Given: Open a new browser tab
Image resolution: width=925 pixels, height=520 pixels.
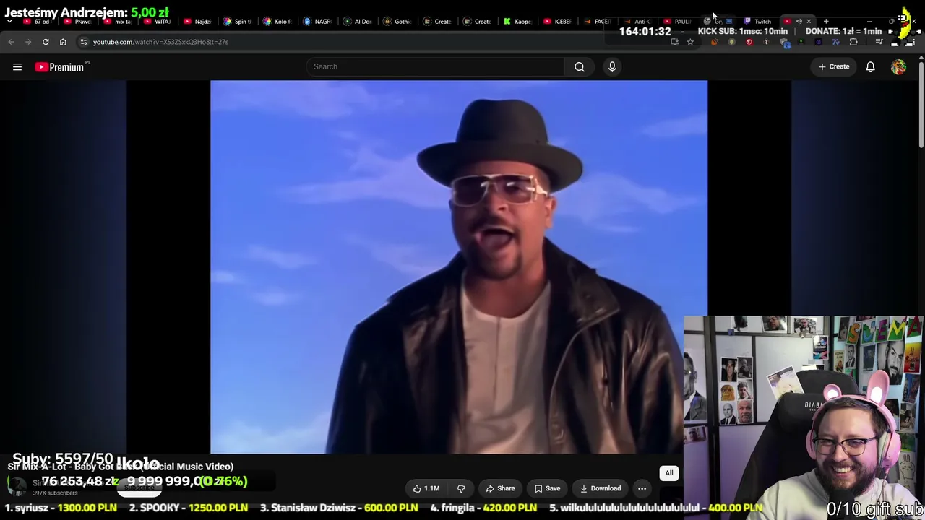Looking at the screenshot, I should [826, 22].
